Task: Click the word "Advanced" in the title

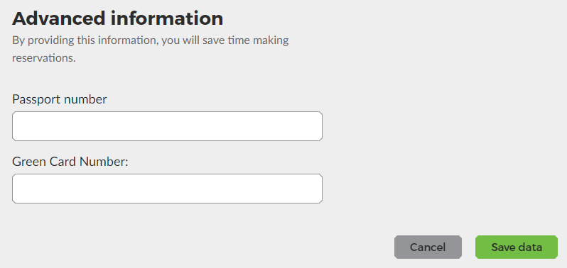Action: (x=58, y=18)
